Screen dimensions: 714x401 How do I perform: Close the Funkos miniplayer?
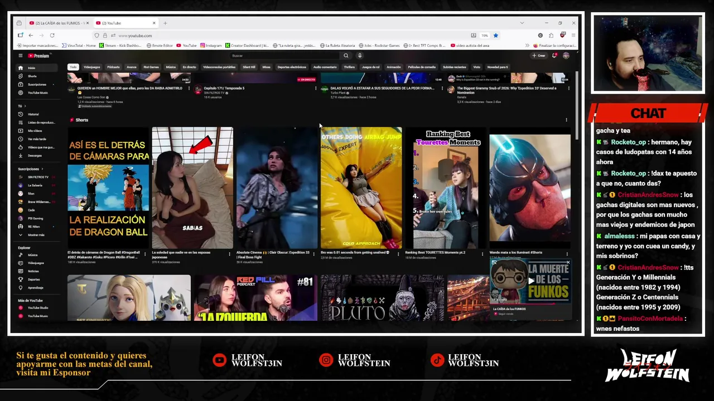(x=568, y=262)
